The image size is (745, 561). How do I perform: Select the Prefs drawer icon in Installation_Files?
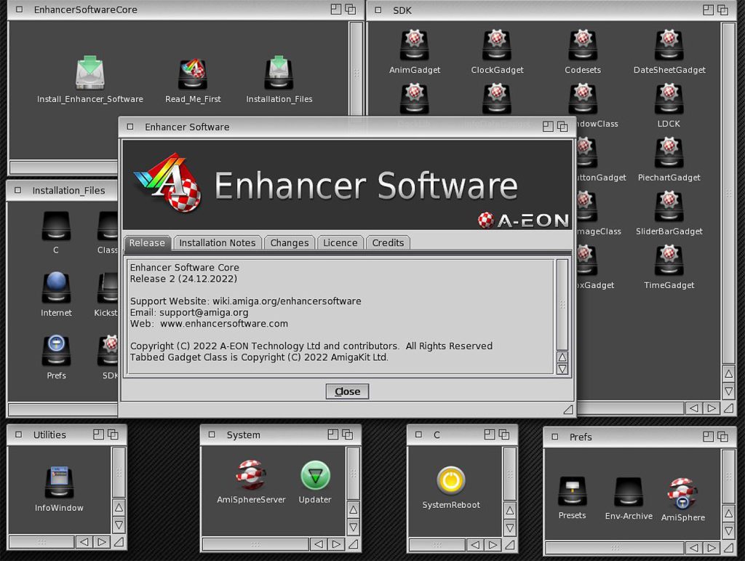tap(56, 351)
